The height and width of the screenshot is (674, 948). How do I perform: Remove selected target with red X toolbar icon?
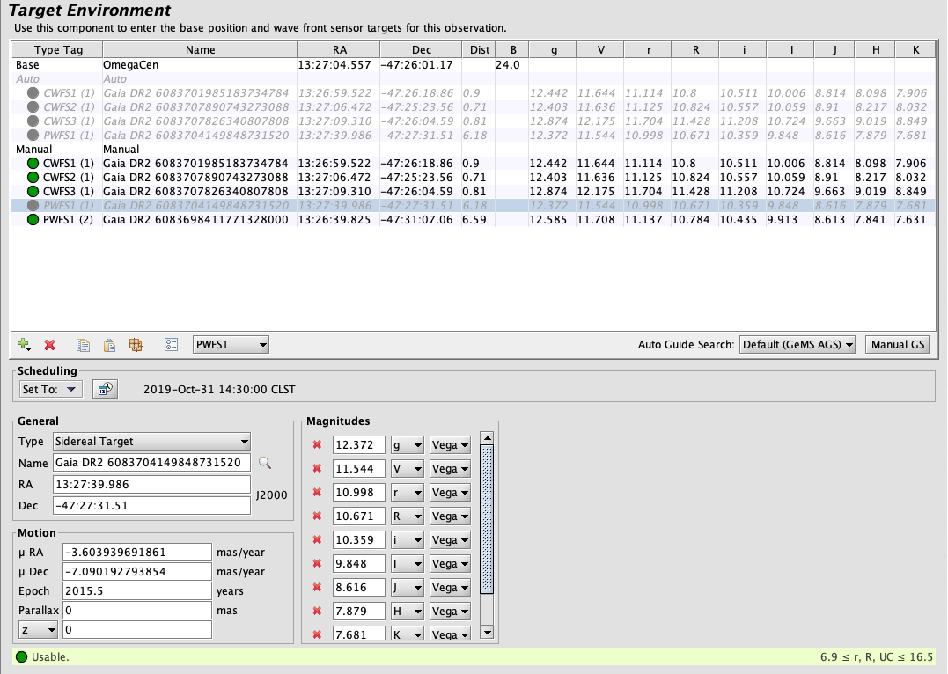pos(49,345)
